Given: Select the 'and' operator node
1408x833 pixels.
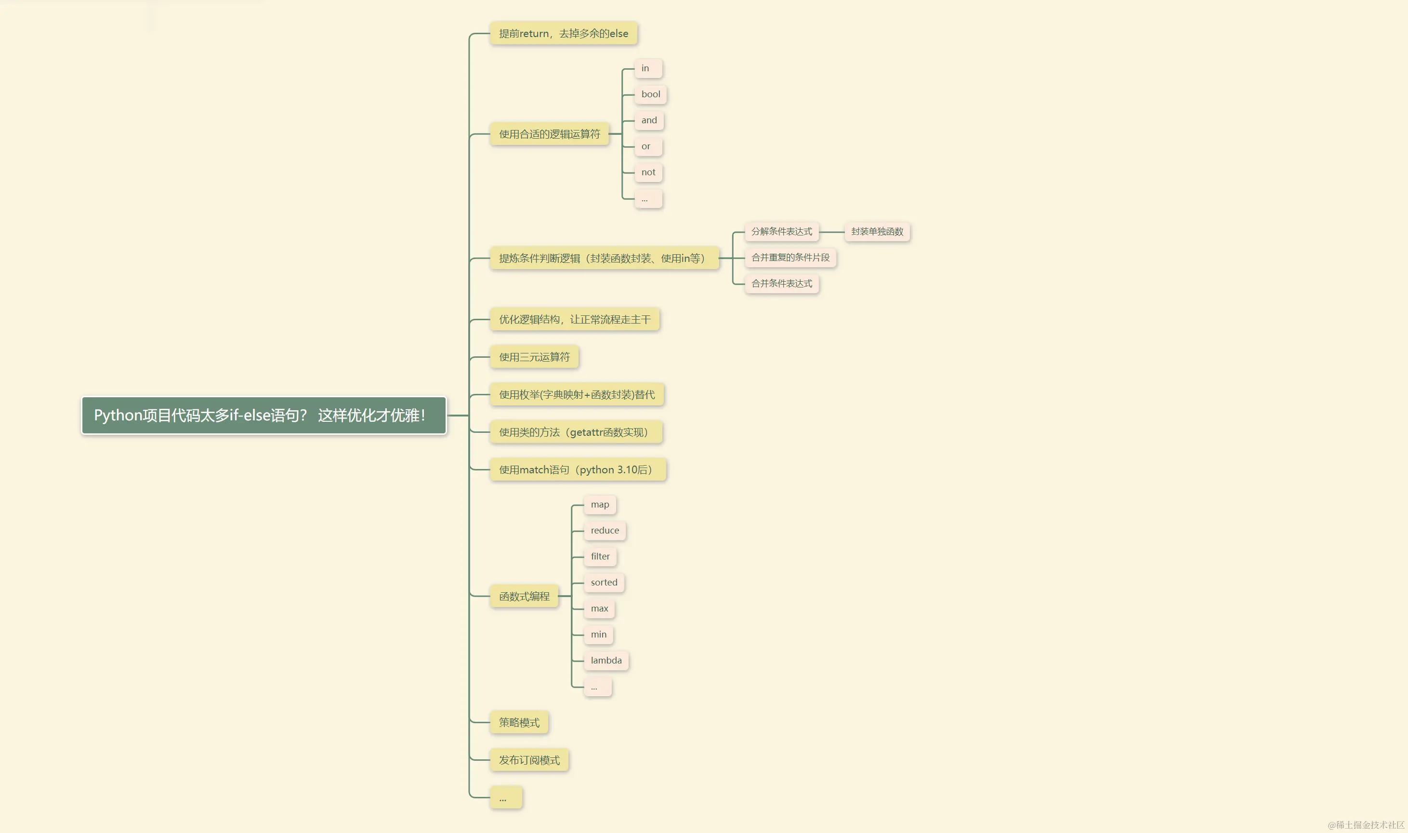Looking at the screenshot, I should point(648,120).
